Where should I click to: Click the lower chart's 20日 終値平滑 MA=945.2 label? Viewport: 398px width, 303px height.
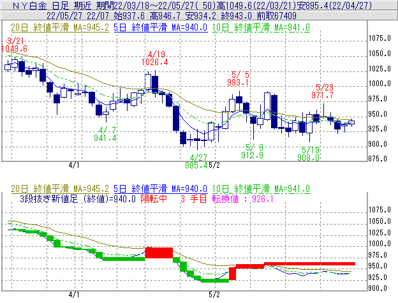tap(60, 189)
